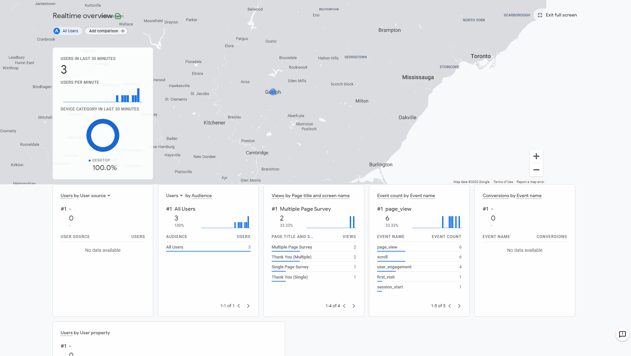The image size is (631, 356).
Task: Select the Thank You (Single) row
Action: pos(314,277)
